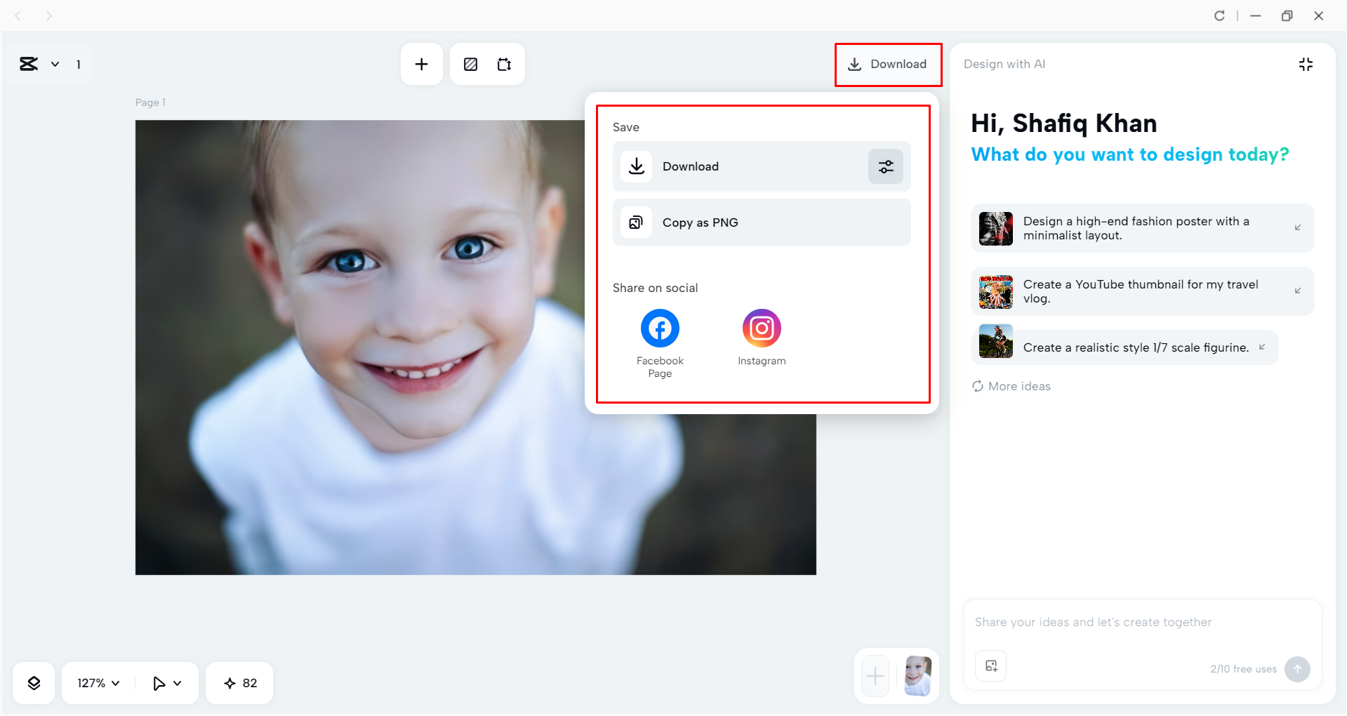1347x716 pixels.
Task: Click the plus add button in top toolbar
Action: click(421, 64)
